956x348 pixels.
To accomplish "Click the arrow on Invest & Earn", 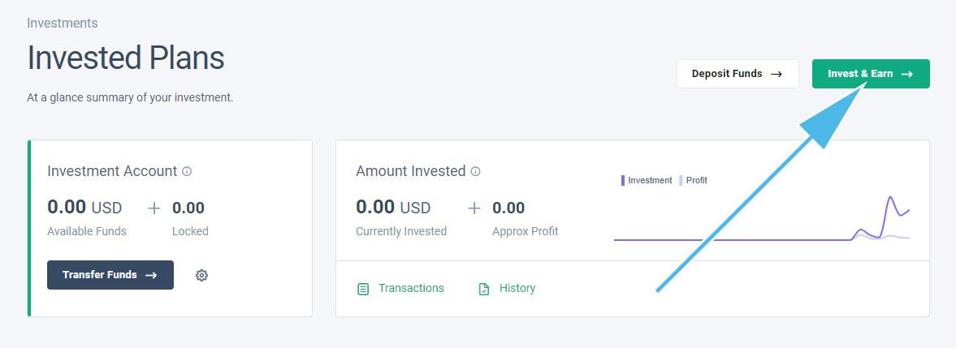I will coord(907,74).
